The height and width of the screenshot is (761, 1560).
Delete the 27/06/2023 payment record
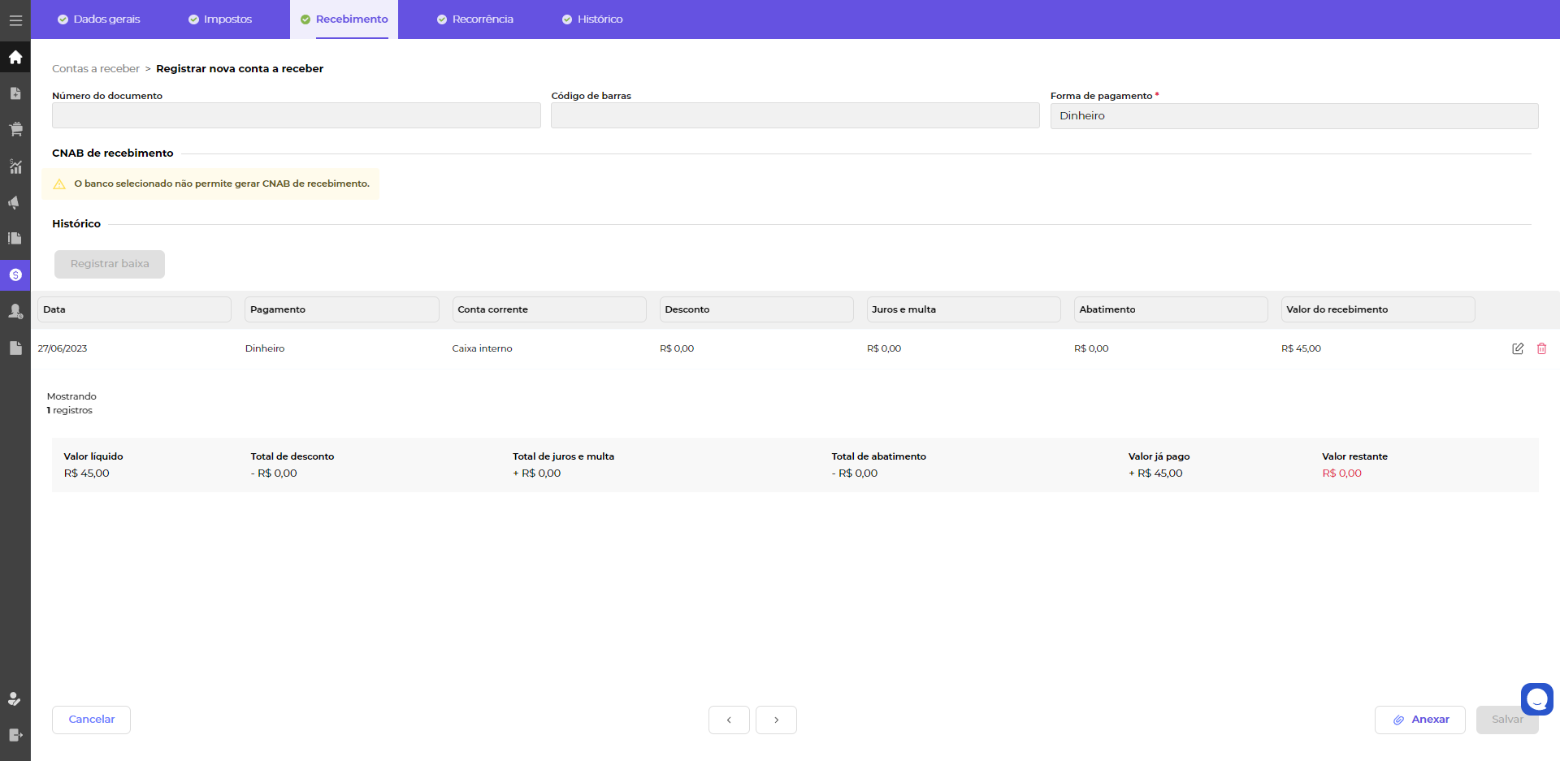(x=1541, y=348)
